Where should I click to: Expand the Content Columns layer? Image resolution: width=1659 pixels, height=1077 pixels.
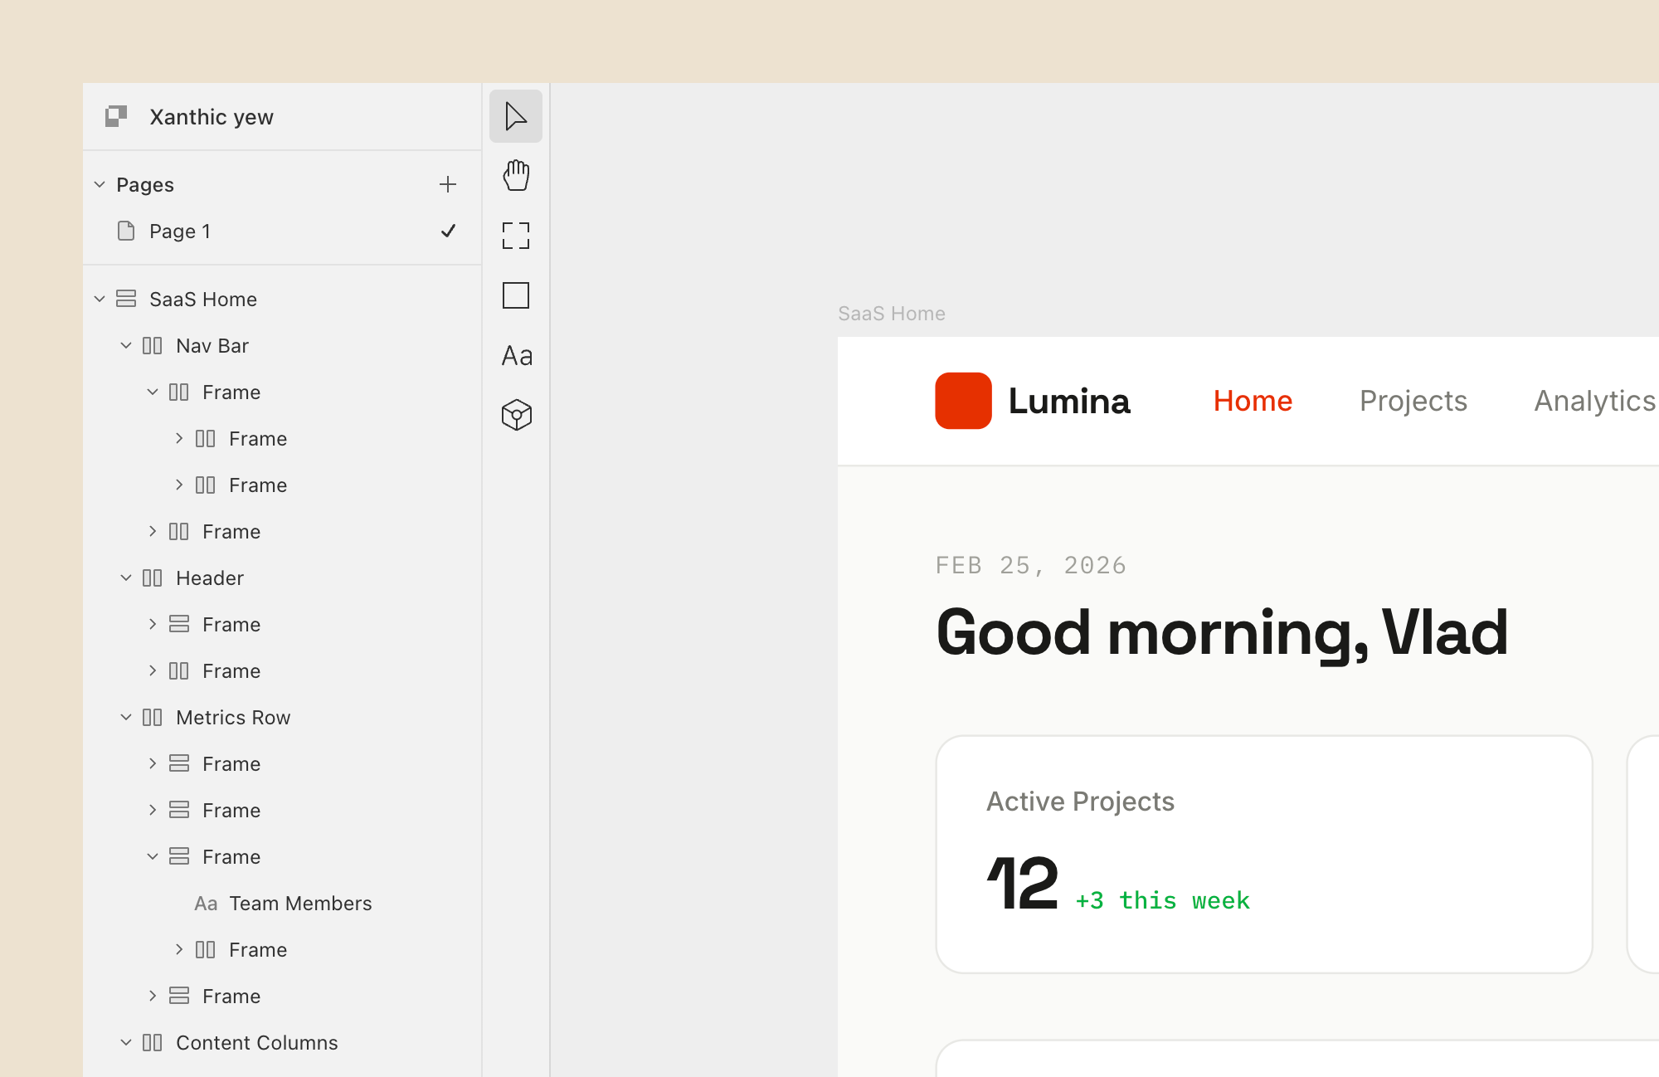click(126, 1042)
